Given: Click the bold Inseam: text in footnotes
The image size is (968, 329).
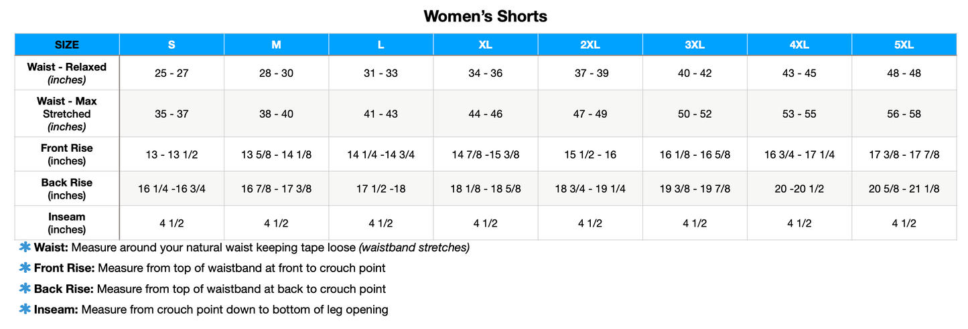Looking at the screenshot, I should point(56,310).
